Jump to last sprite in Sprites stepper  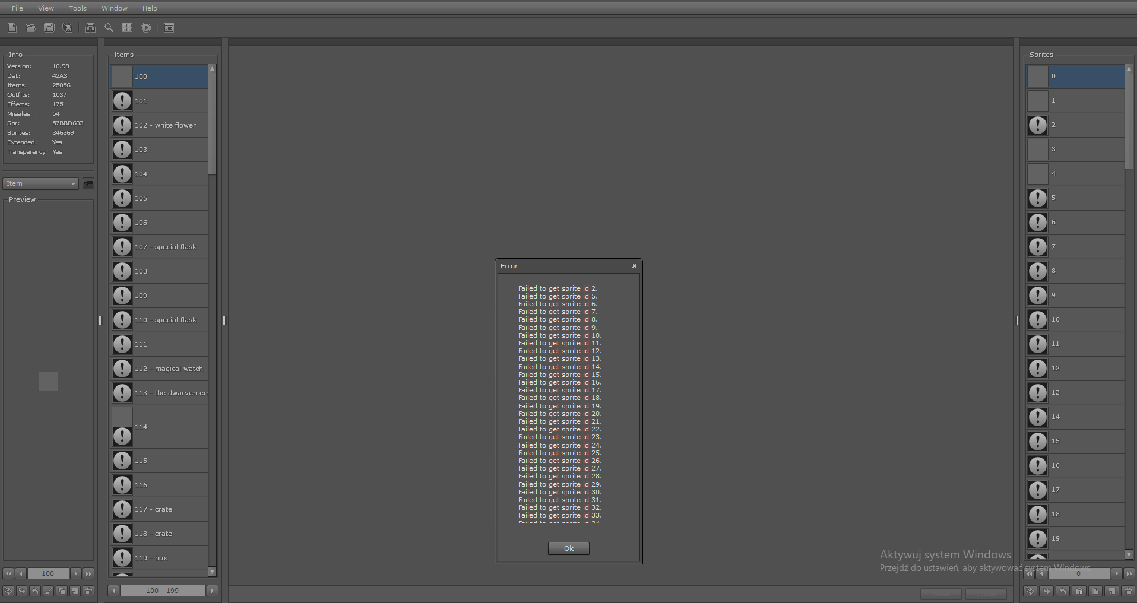coord(1129,573)
